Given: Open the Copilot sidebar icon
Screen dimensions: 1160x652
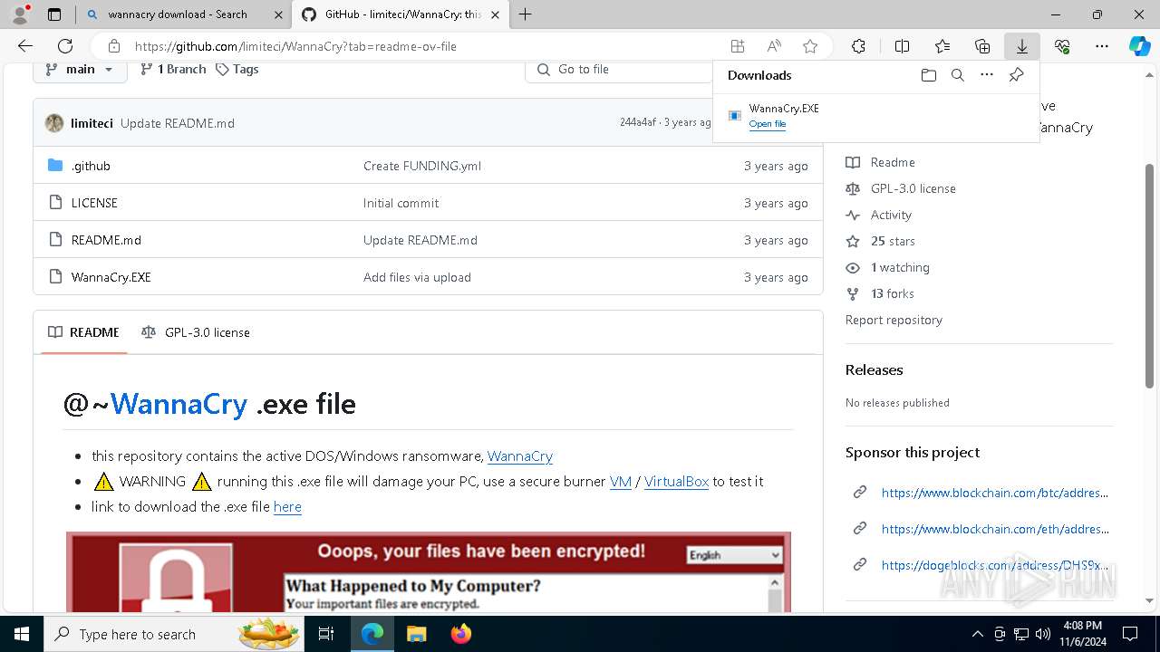Looking at the screenshot, I should click(1139, 46).
